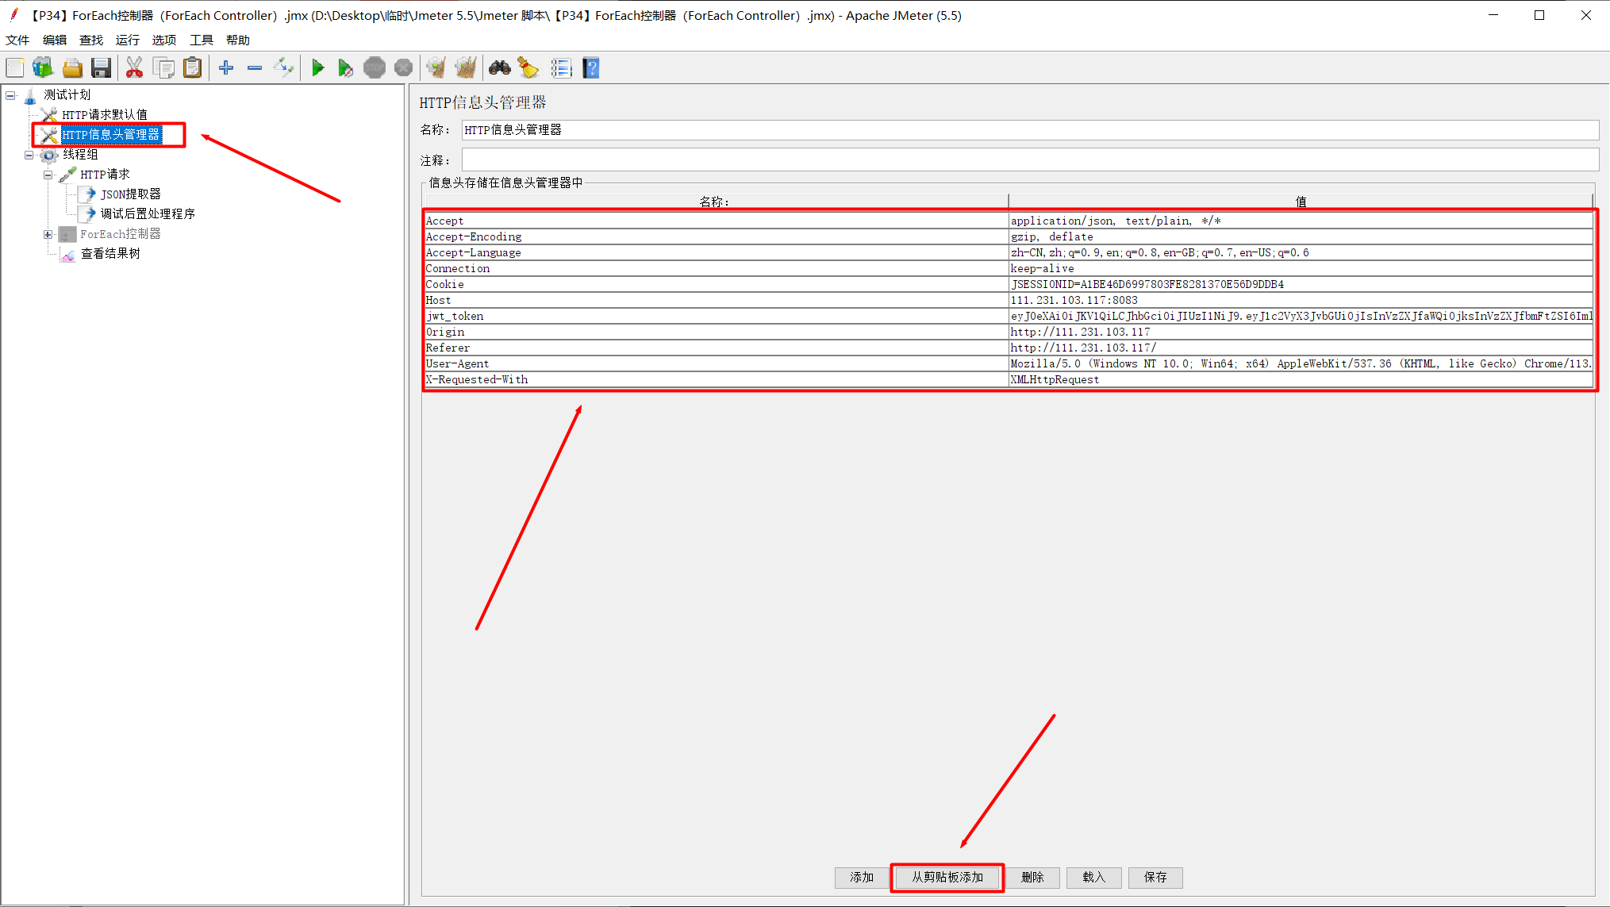Open the 工具 menu

[202, 40]
